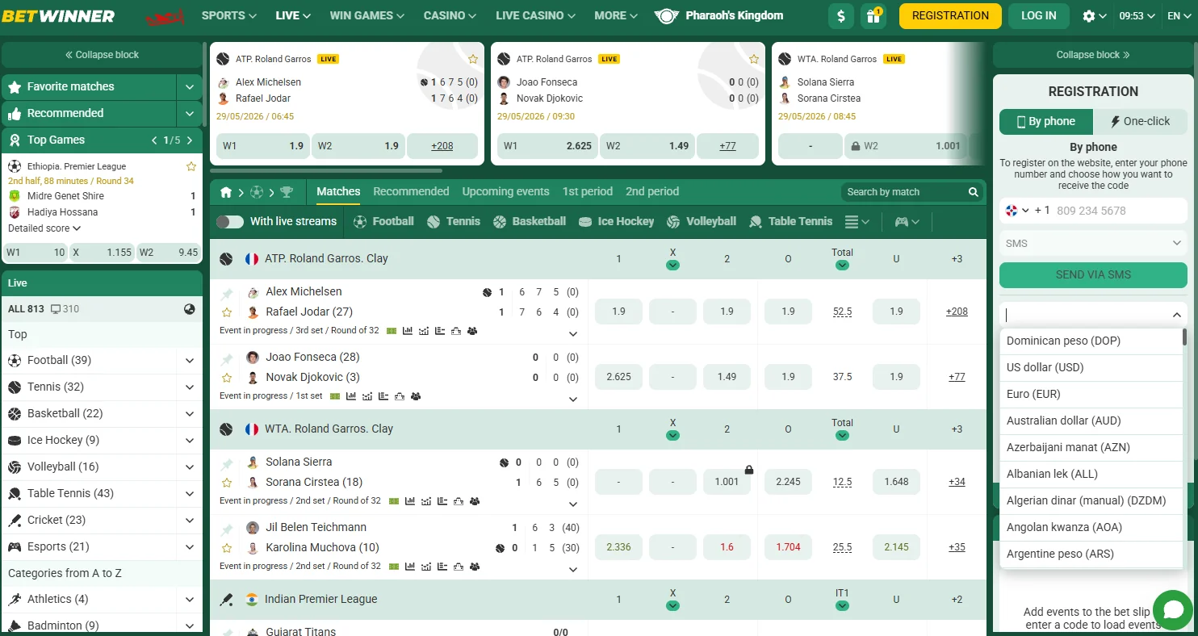The width and height of the screenshot is (1198, 636).
Task: Open the SPORTS menu
Action: [229, 15]
